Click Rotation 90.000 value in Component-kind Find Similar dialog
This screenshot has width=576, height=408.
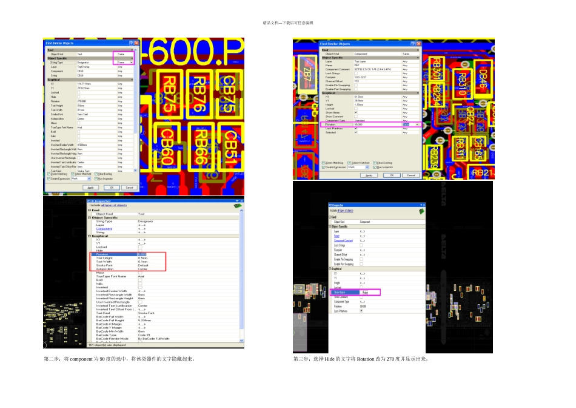pyautogui.click(x=358, y=124)
